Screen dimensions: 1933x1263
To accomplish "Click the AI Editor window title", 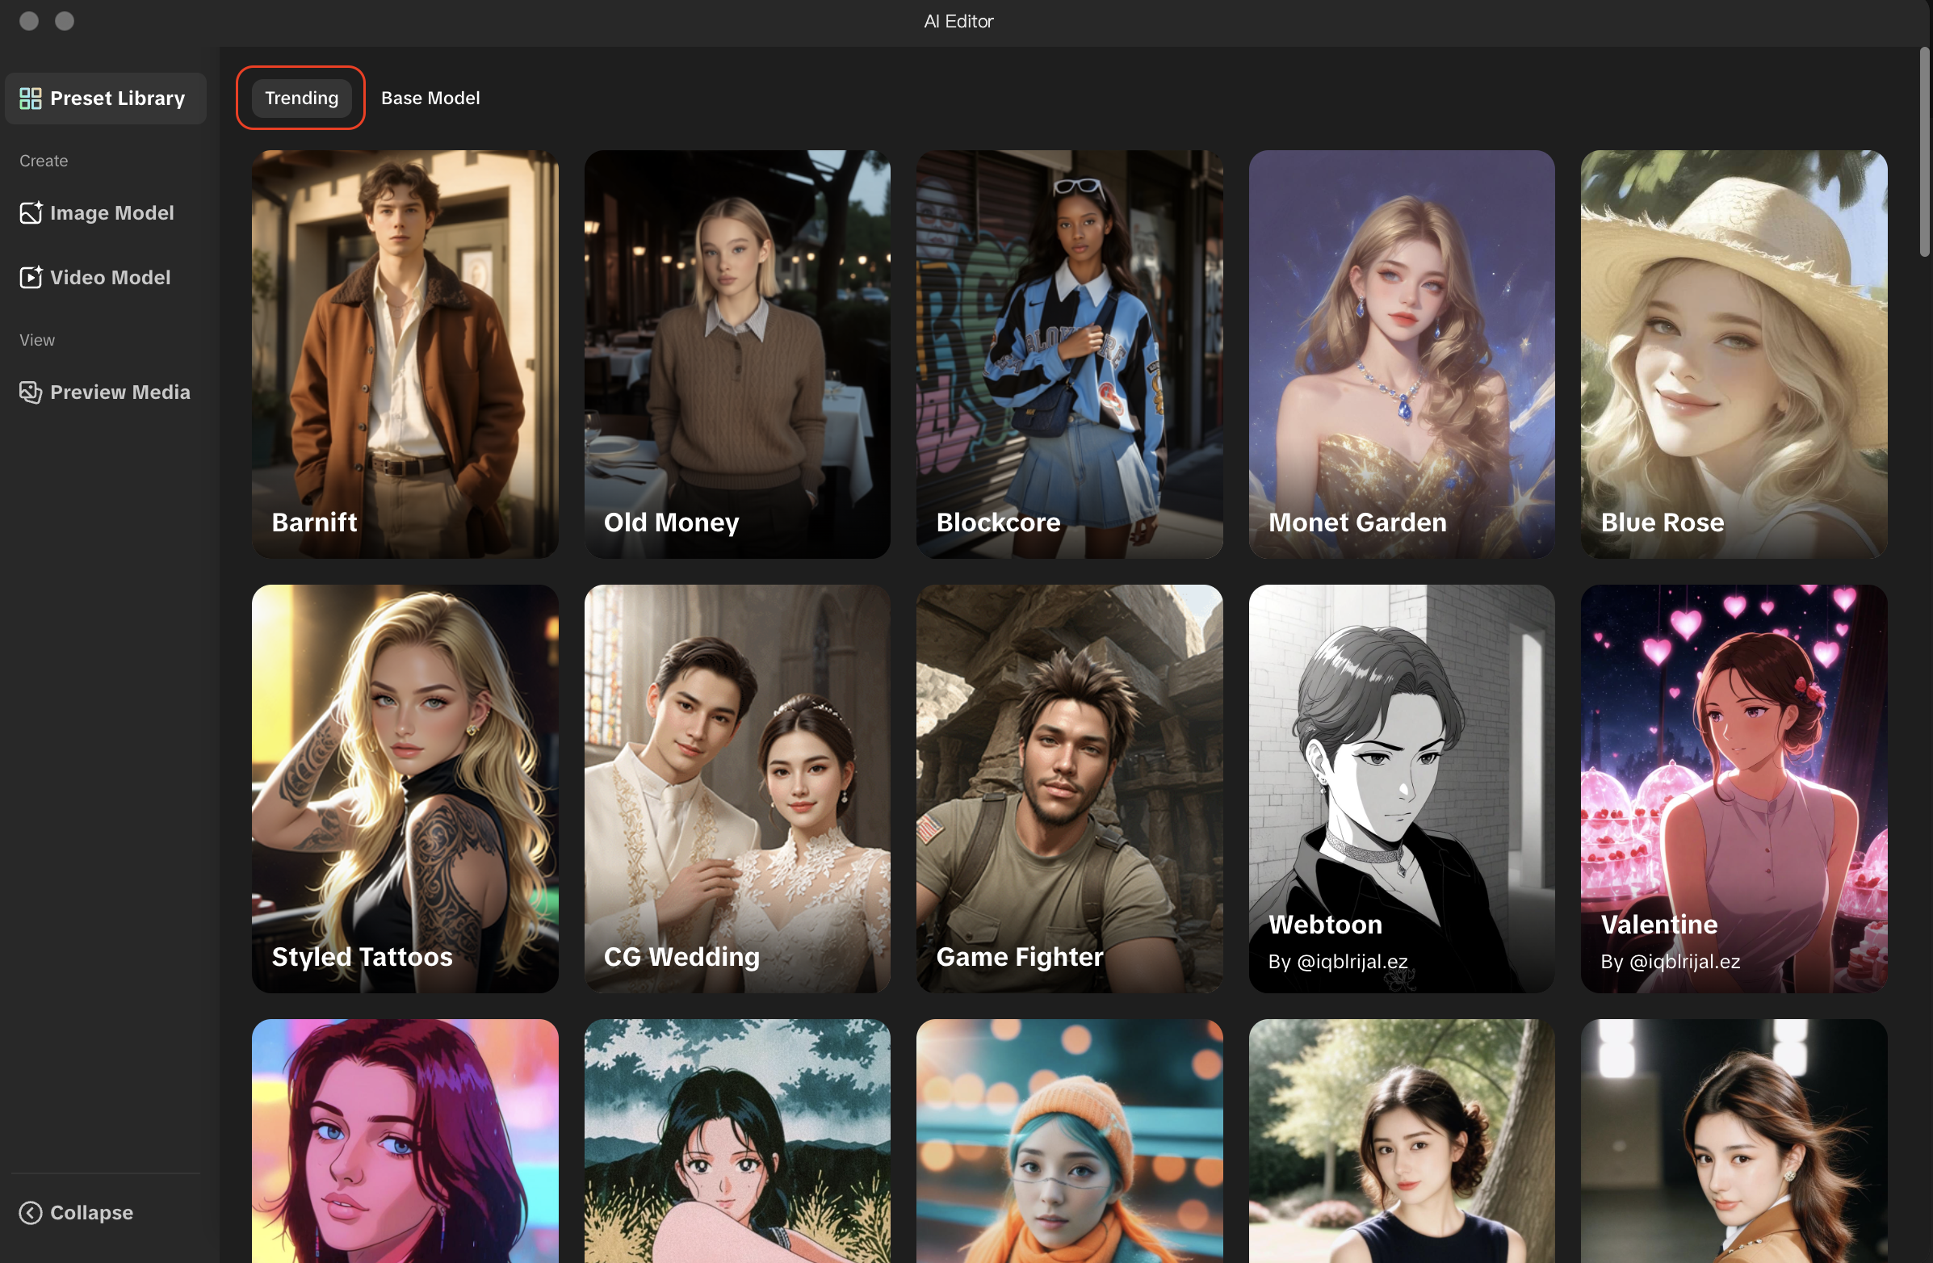I will coord(958,21).
